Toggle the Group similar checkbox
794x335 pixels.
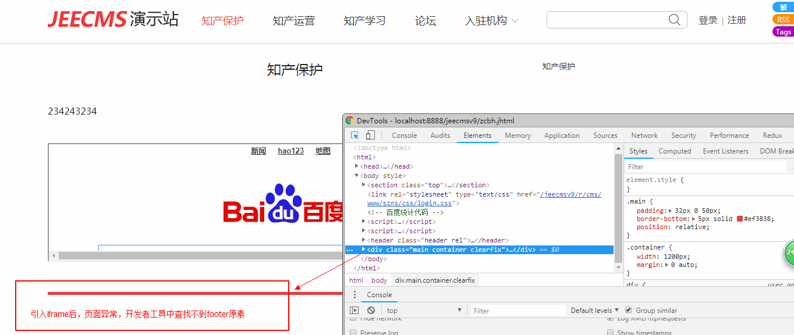(x=628, y=310)
